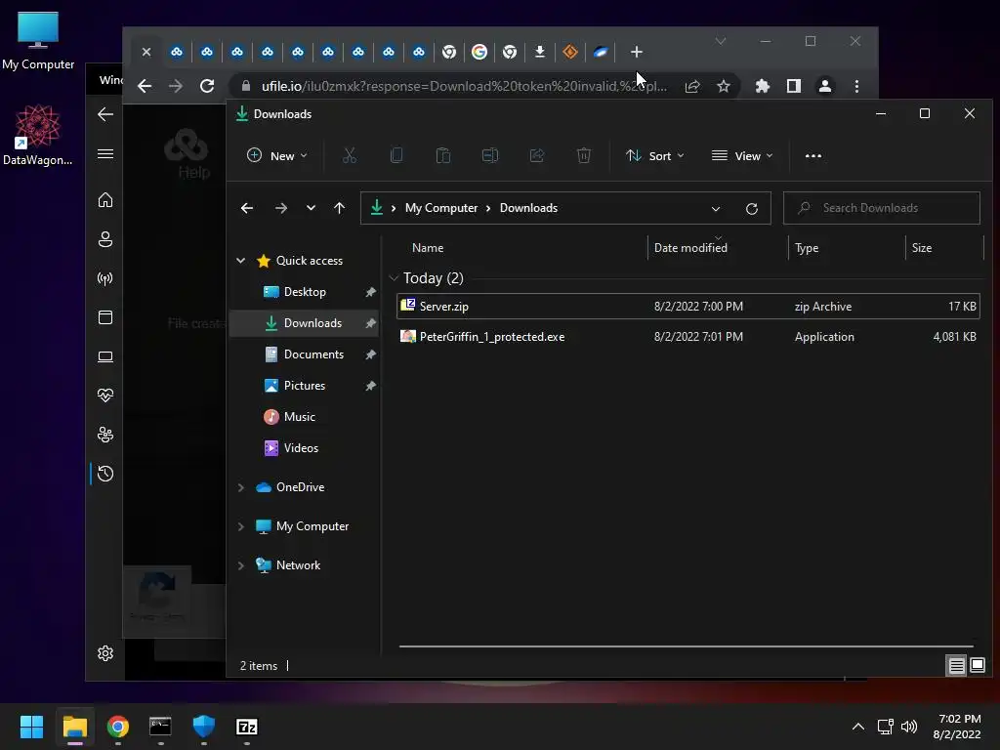This screenshot has width=1000, height=750.
Task: Select Desktop in Quick access
Action: pyautogui.click(x=304, y=291)
